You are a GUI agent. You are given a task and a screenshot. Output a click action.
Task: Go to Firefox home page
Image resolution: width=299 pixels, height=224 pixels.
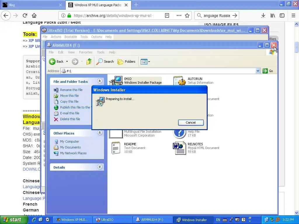[x=34, y=15]
